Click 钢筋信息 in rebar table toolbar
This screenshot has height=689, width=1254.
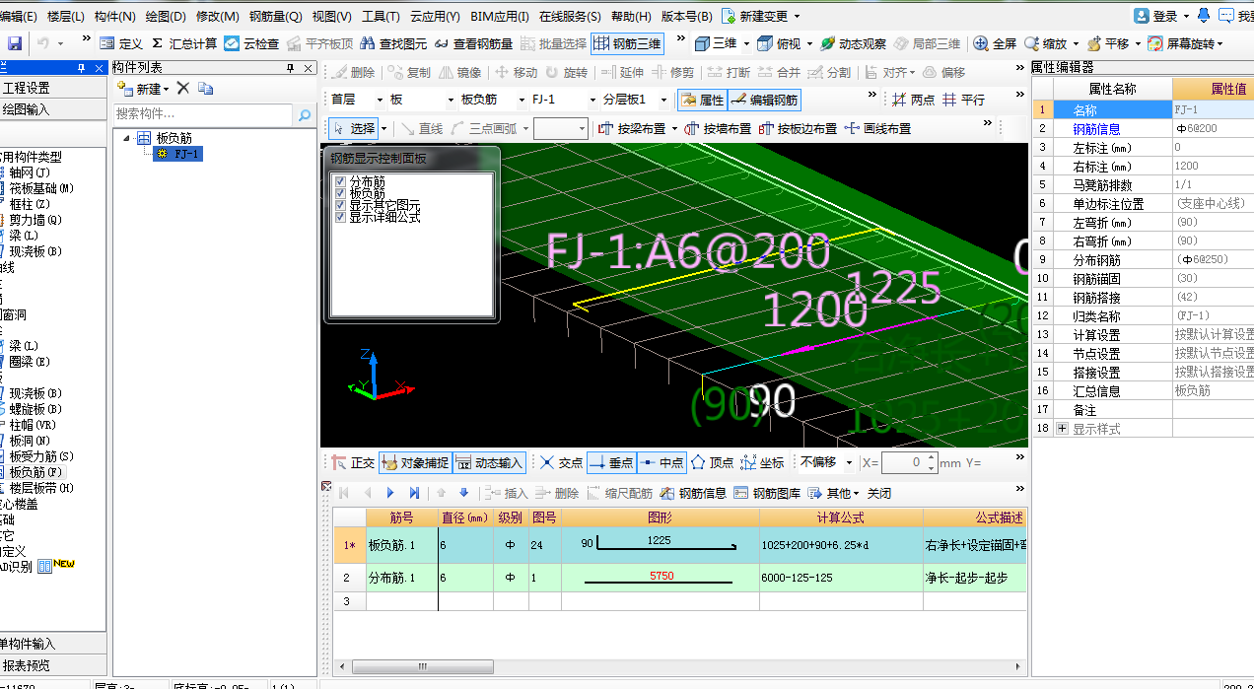(693, 493)
